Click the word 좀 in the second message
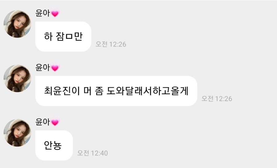277x168 pixels. point(99,91)
